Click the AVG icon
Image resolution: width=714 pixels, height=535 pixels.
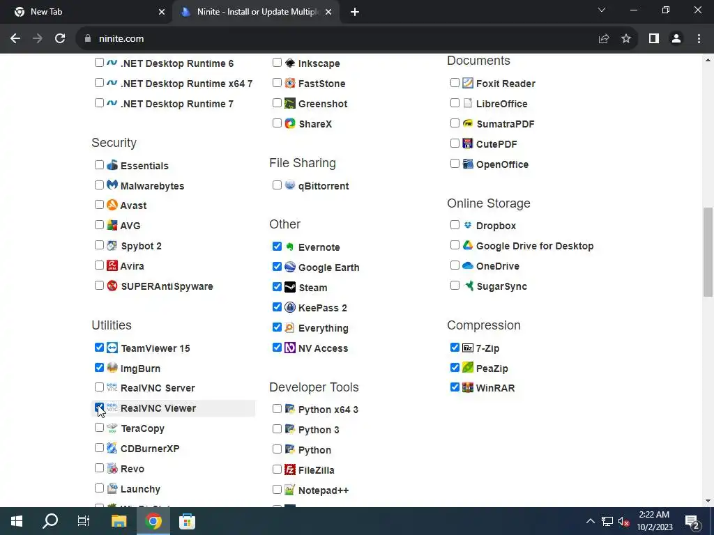tap(112, 225)
